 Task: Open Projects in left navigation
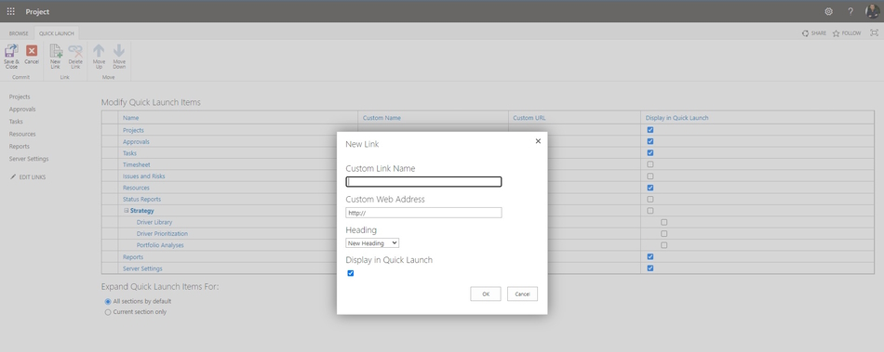[20, 97]
